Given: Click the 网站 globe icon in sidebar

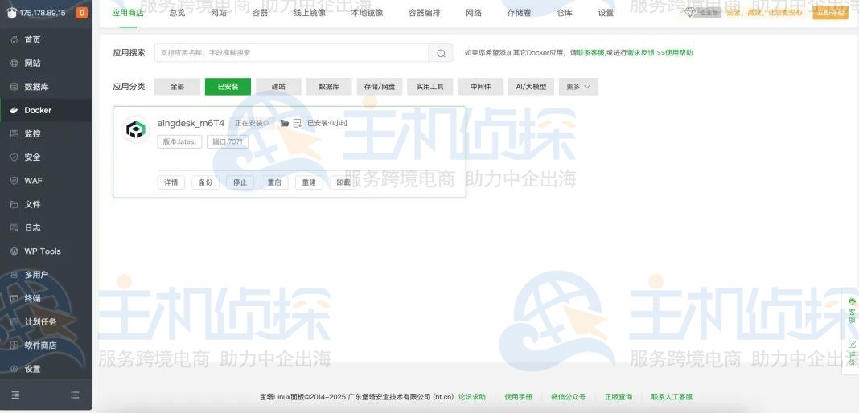Looking at the screenshot, I should [14, 63].
